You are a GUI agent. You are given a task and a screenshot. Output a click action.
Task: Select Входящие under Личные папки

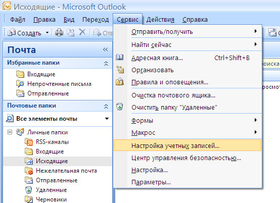50,151
